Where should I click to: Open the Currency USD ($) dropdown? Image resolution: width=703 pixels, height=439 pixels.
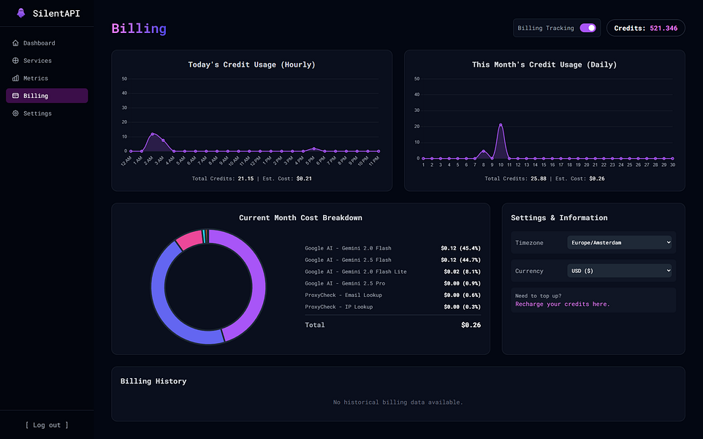coord(620,271)
